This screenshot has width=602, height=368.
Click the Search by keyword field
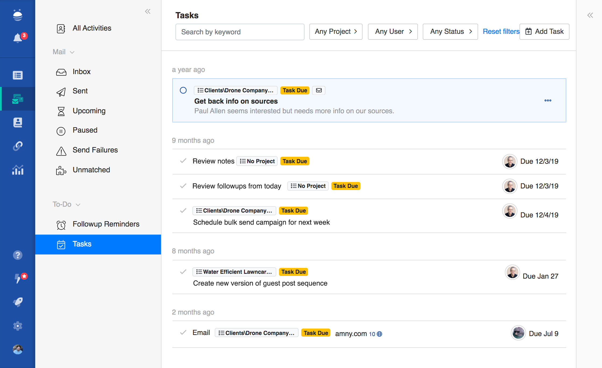pyautogui.click(x=240, y=32)
